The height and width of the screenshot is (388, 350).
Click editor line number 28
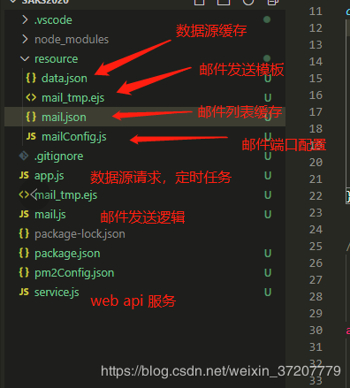point(316,297)
